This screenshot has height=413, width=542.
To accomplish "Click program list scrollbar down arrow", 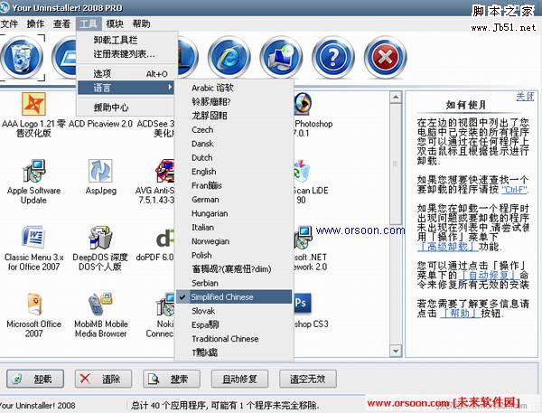I will click(x=396, y=351).
